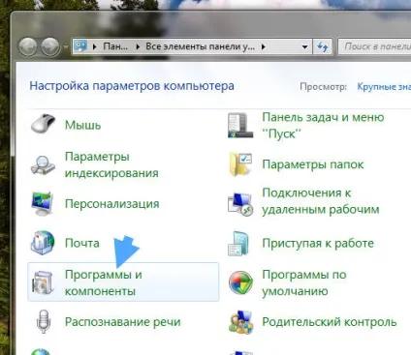Click the Распознавание речи microphone icon

click(44, 321)
